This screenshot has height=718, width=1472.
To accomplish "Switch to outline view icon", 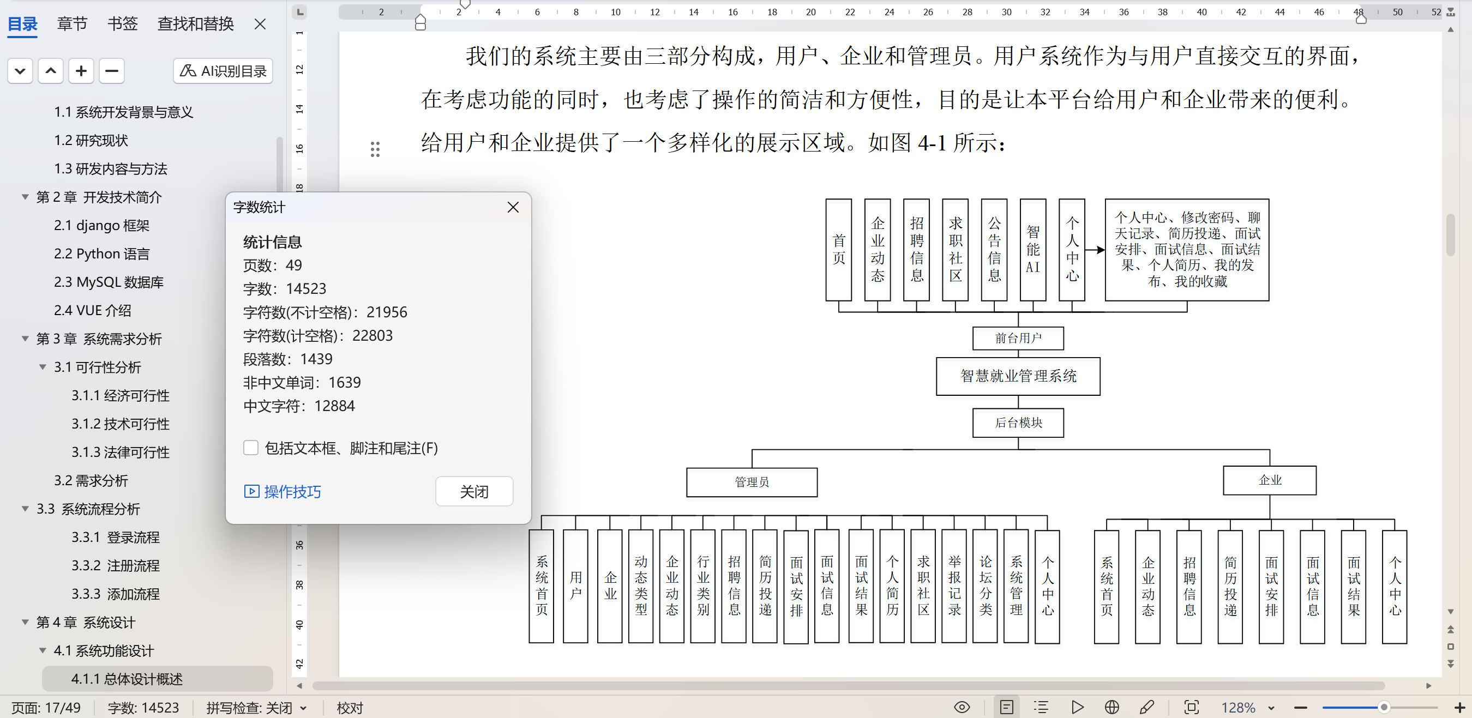I will pyautogui.click(x=1041, y=707).
